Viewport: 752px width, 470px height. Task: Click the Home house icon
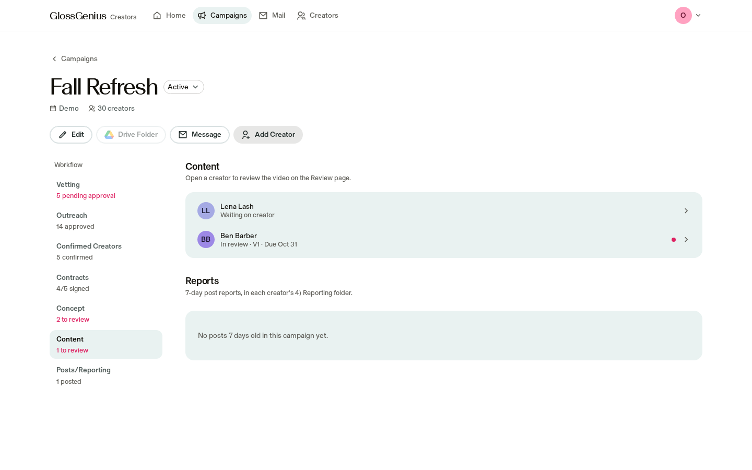tap(157, 16)
